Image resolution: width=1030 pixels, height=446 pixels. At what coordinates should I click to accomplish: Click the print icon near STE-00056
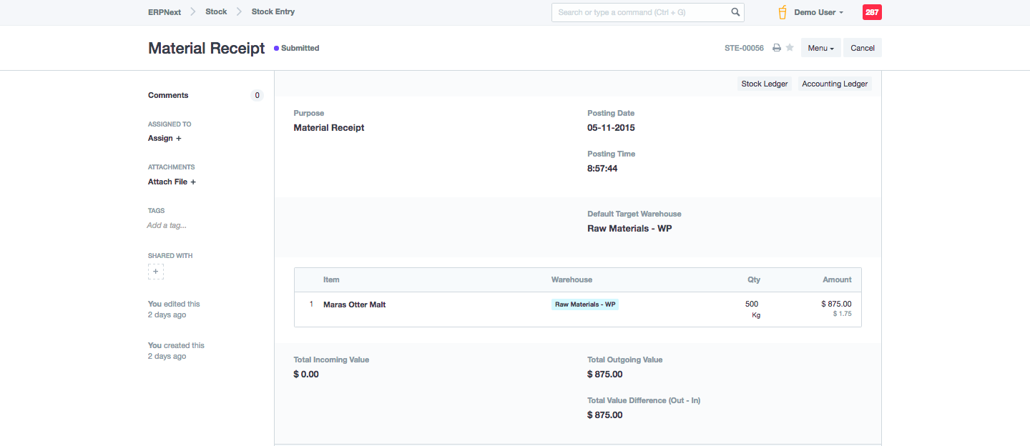click(x=777, y=48)
